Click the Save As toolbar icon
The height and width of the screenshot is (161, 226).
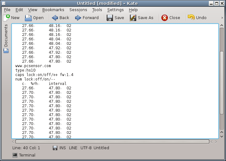click(x=133, y=18)
